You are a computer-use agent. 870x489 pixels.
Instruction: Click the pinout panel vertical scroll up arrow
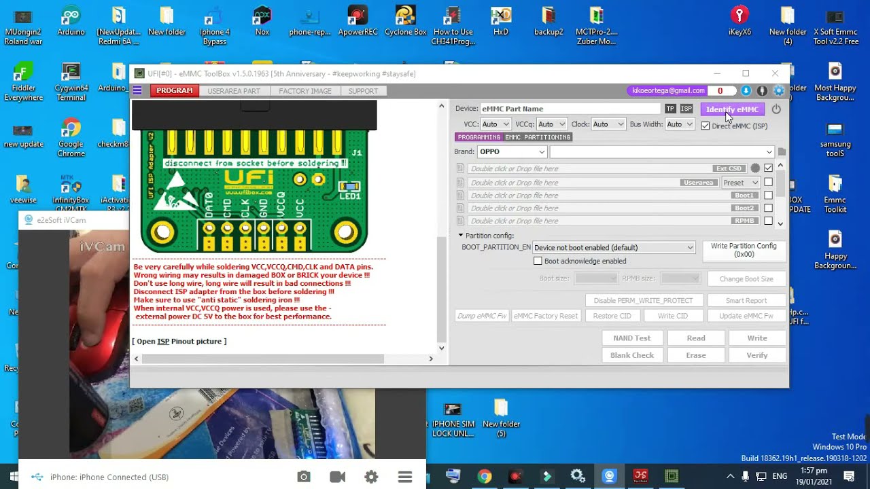coord(441,107)
